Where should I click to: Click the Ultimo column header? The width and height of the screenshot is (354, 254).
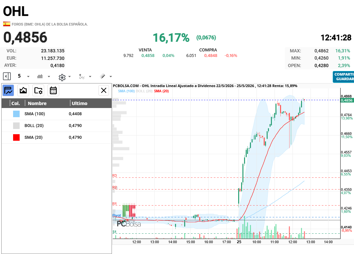click(x=80, y=103)
